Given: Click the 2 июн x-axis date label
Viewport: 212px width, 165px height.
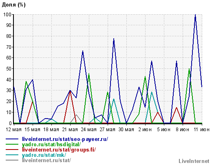Looking at the screenshot, I should click(145, 130).
